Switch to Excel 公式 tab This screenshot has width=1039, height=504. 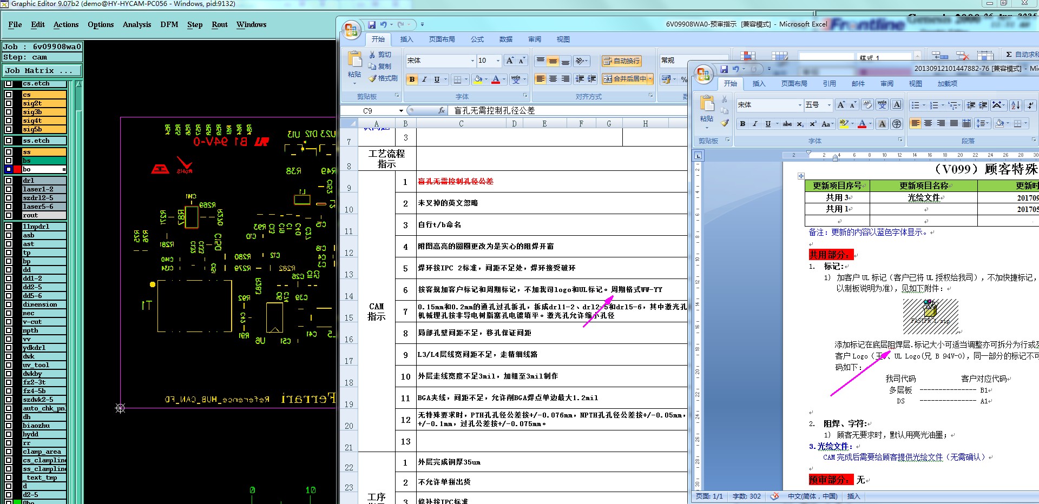[x=477, y=39]
